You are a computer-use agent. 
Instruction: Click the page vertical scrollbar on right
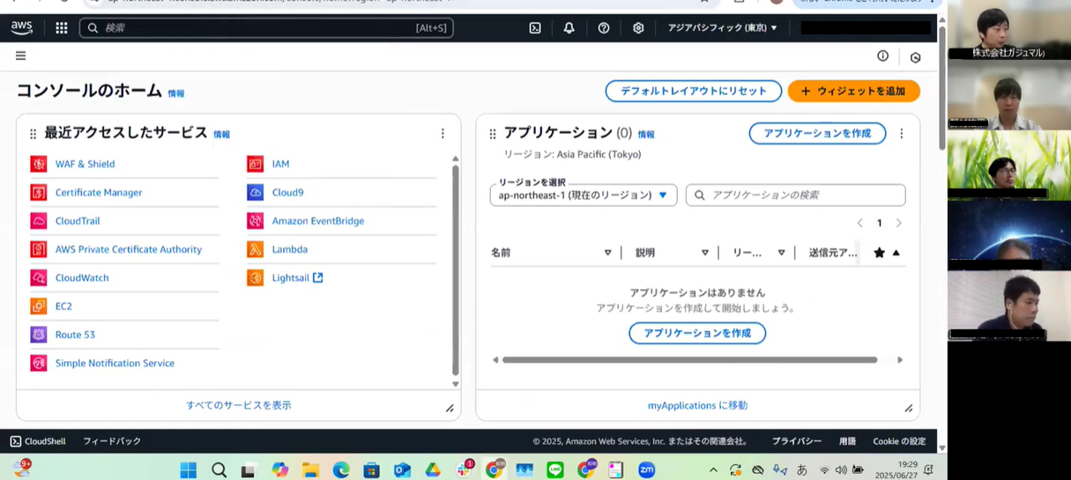[942, 88]
